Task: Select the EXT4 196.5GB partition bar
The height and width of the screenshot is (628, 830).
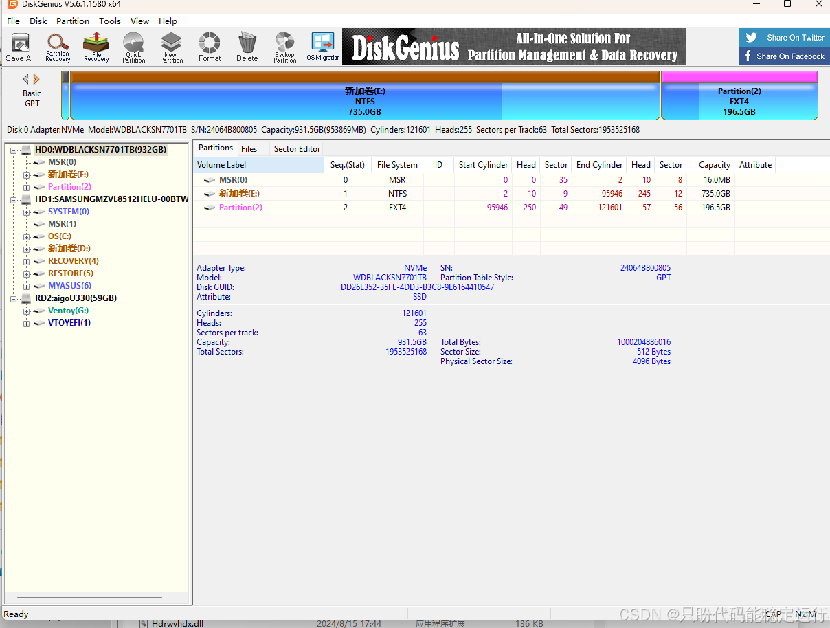Action: 739,96
